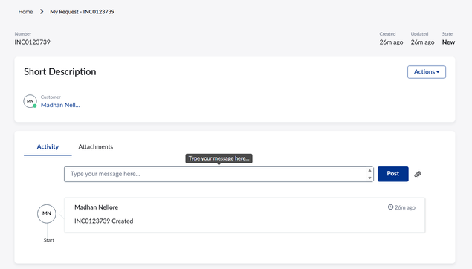Click the Start label under timeline
The image size is (472, 269).
tap(49, 240)
